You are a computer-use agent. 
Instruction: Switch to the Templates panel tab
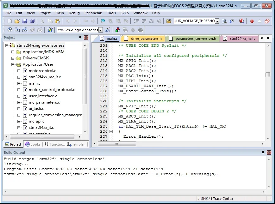(77, 144)
